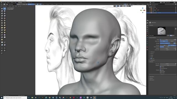This screenshot has height=99, width=177.
Task: Select the Crease brush tool
Action: pos(2,18)
